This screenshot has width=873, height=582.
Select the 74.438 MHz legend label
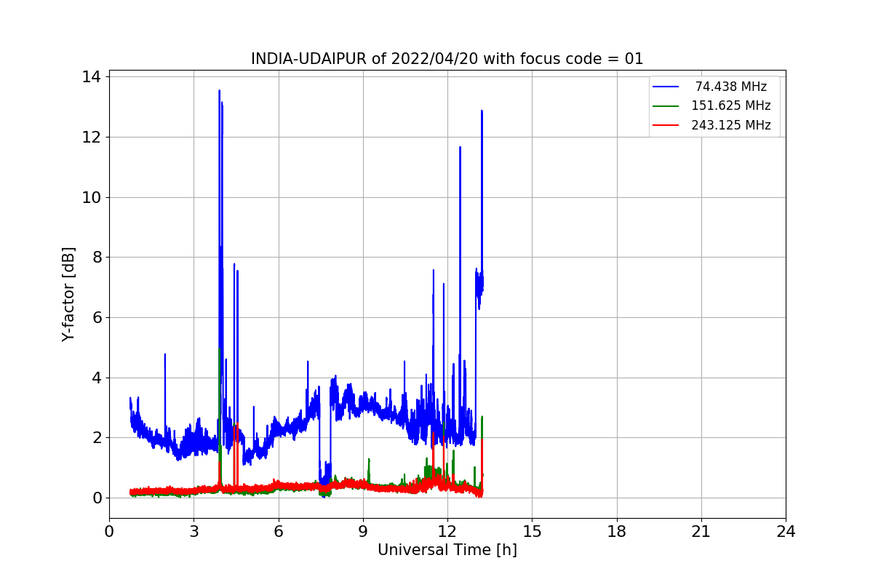click(731, 87)
